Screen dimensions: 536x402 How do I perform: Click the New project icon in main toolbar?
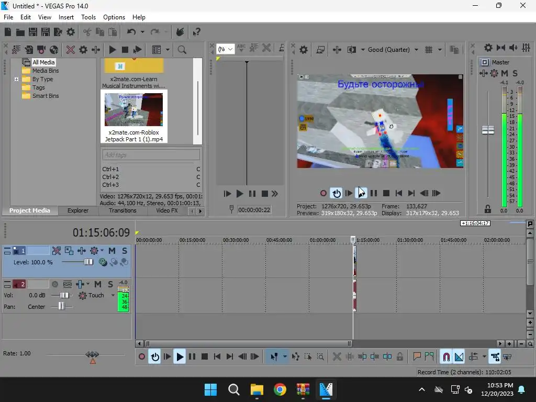(8, 32)
